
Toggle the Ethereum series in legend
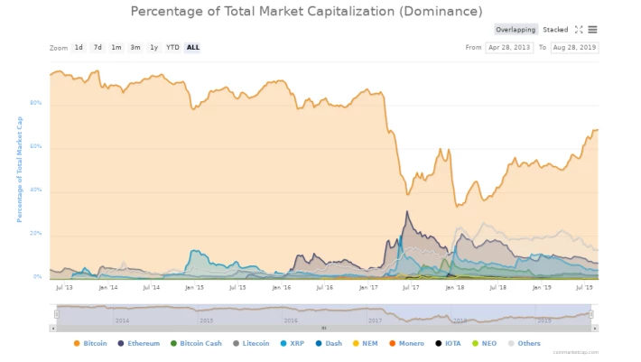pos(139,344)
